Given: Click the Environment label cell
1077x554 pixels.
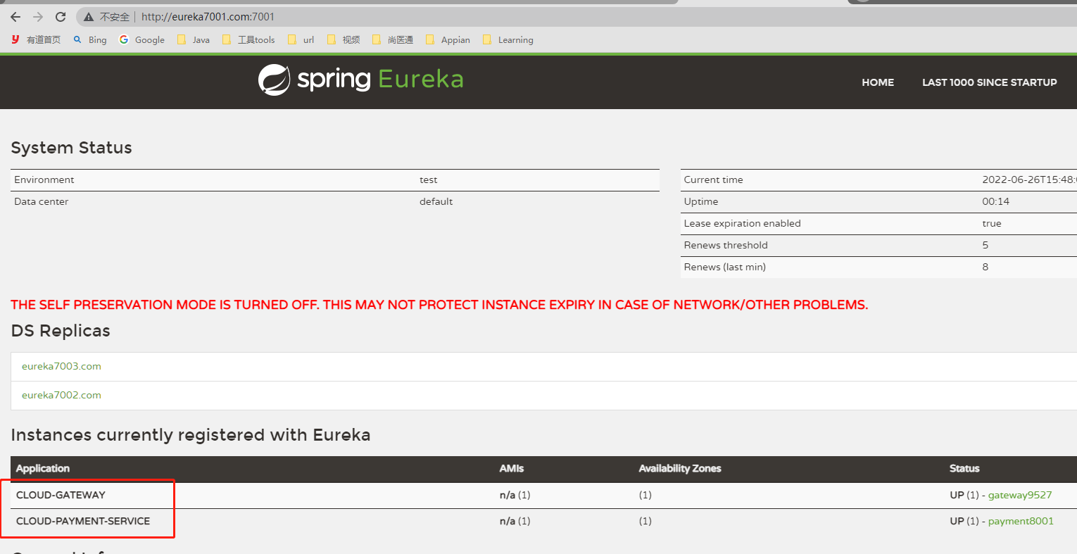Looking at the screenshot, I should point(44,180).
